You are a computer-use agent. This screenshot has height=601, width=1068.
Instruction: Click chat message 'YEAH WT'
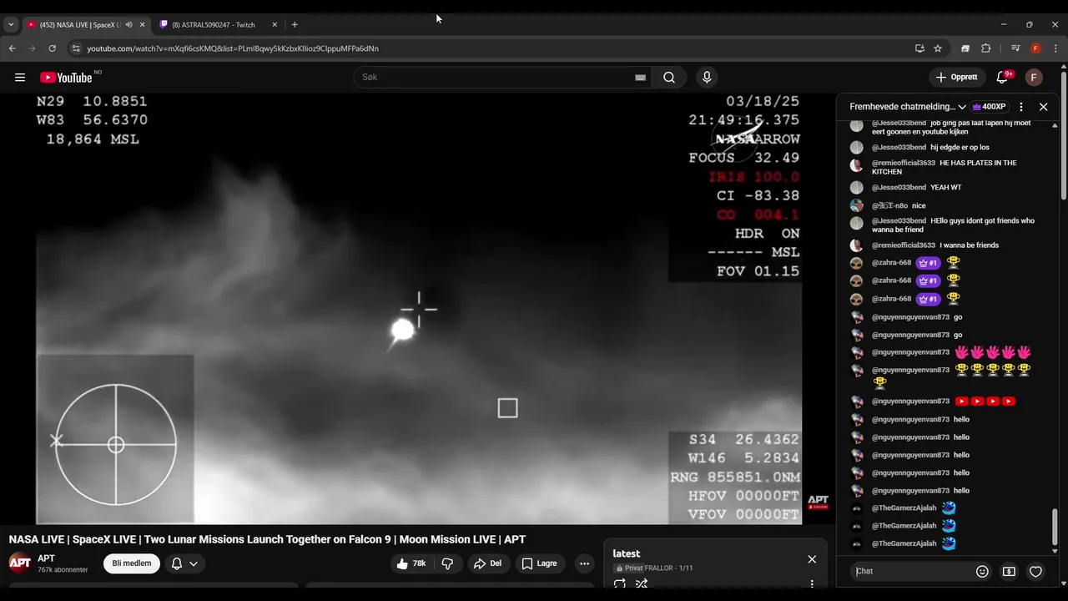tap(946, 188)
